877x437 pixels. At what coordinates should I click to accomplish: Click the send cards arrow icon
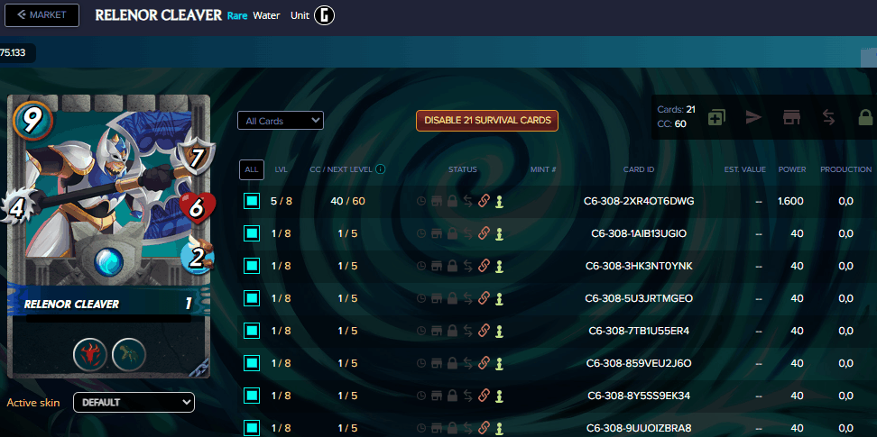tap(753, 117)
